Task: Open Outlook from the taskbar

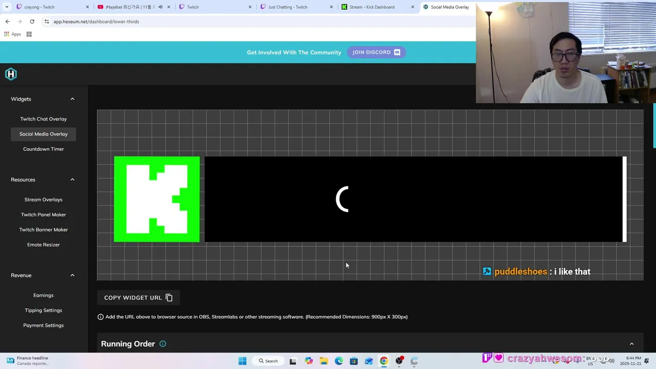Action: [368, 361]
